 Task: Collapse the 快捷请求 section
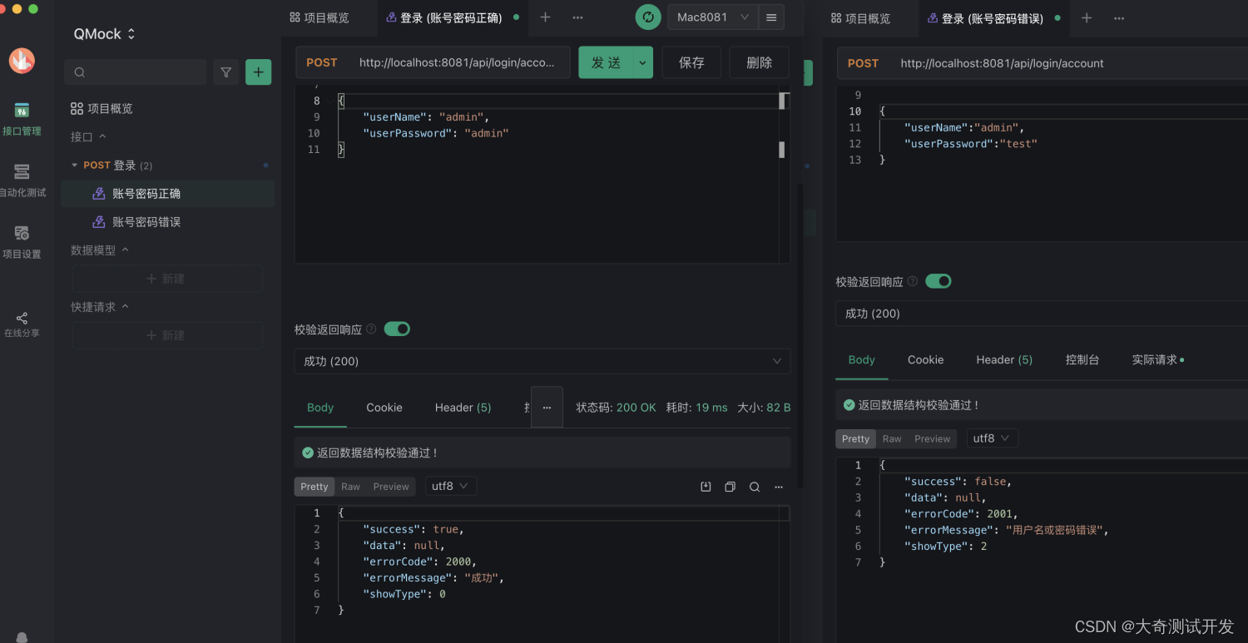point(100,306)
